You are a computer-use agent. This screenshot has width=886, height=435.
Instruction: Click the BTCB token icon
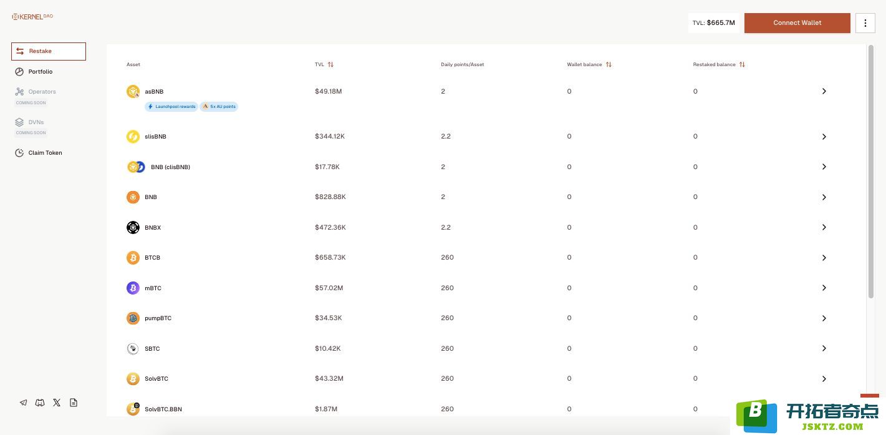pos(133,258)
